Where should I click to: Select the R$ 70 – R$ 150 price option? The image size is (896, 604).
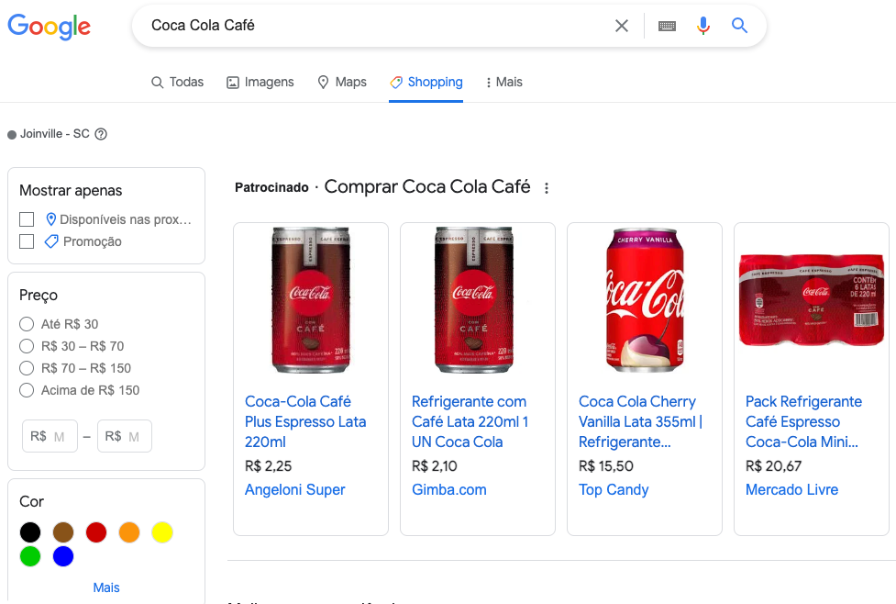(27, 368)
